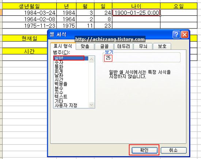The height and width of the screenshot is (159, 201).
Task: Select cell containing 1964-02-08
Action: tap(29, 19)
